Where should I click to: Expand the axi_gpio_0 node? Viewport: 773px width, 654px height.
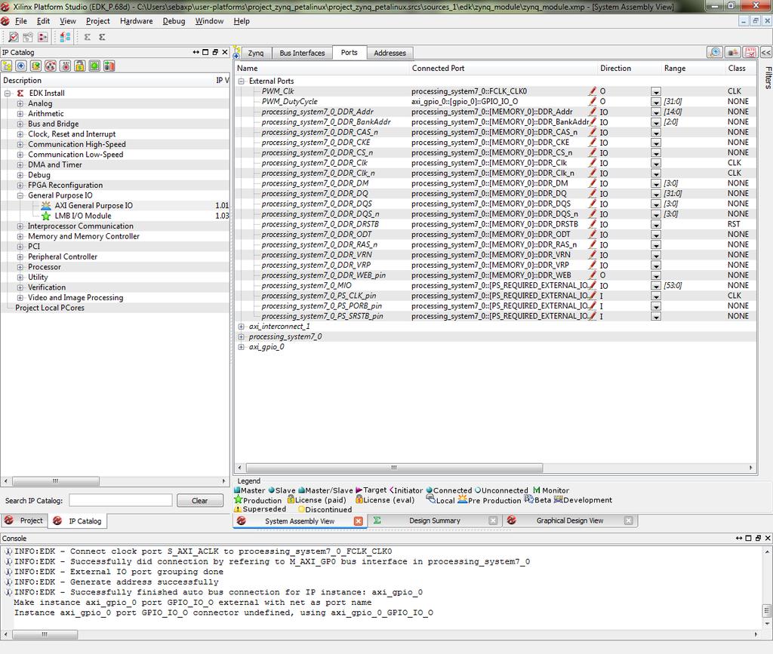241,347
